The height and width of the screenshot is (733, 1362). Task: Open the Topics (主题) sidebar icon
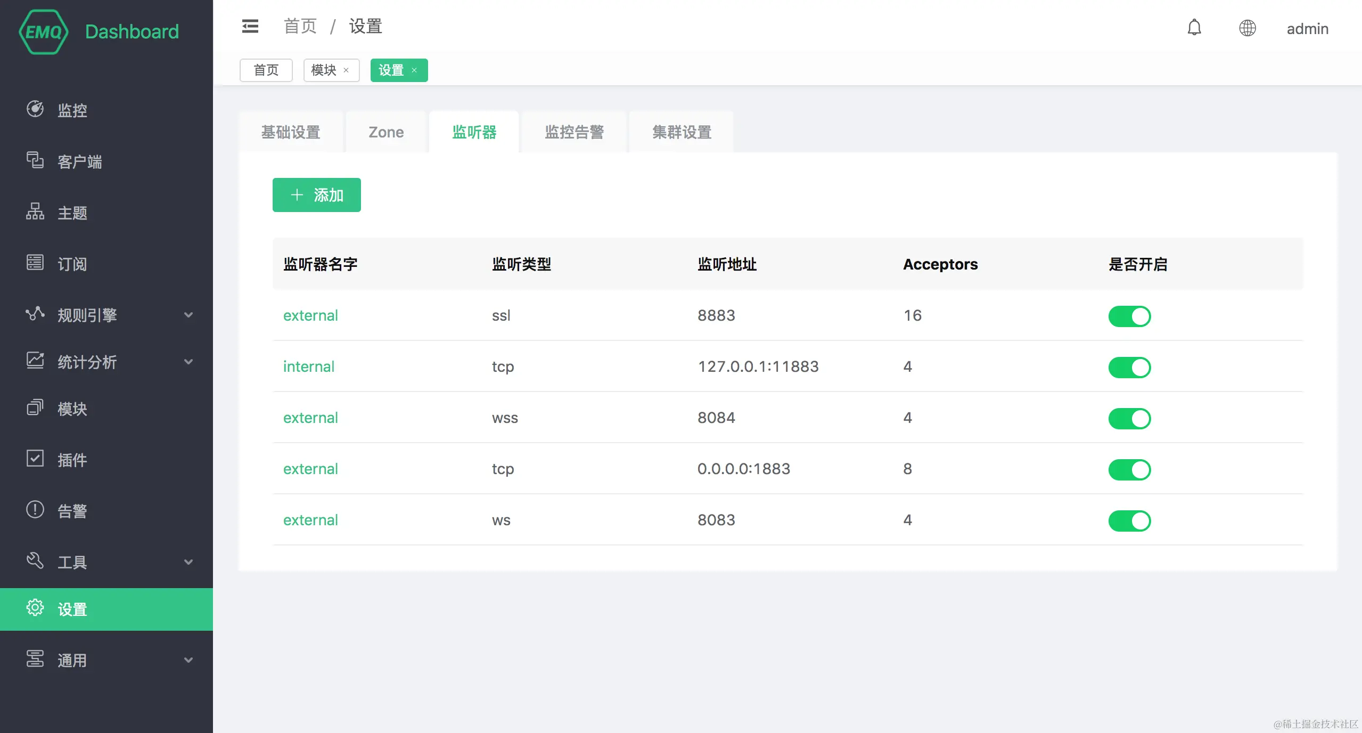(35, 211)
